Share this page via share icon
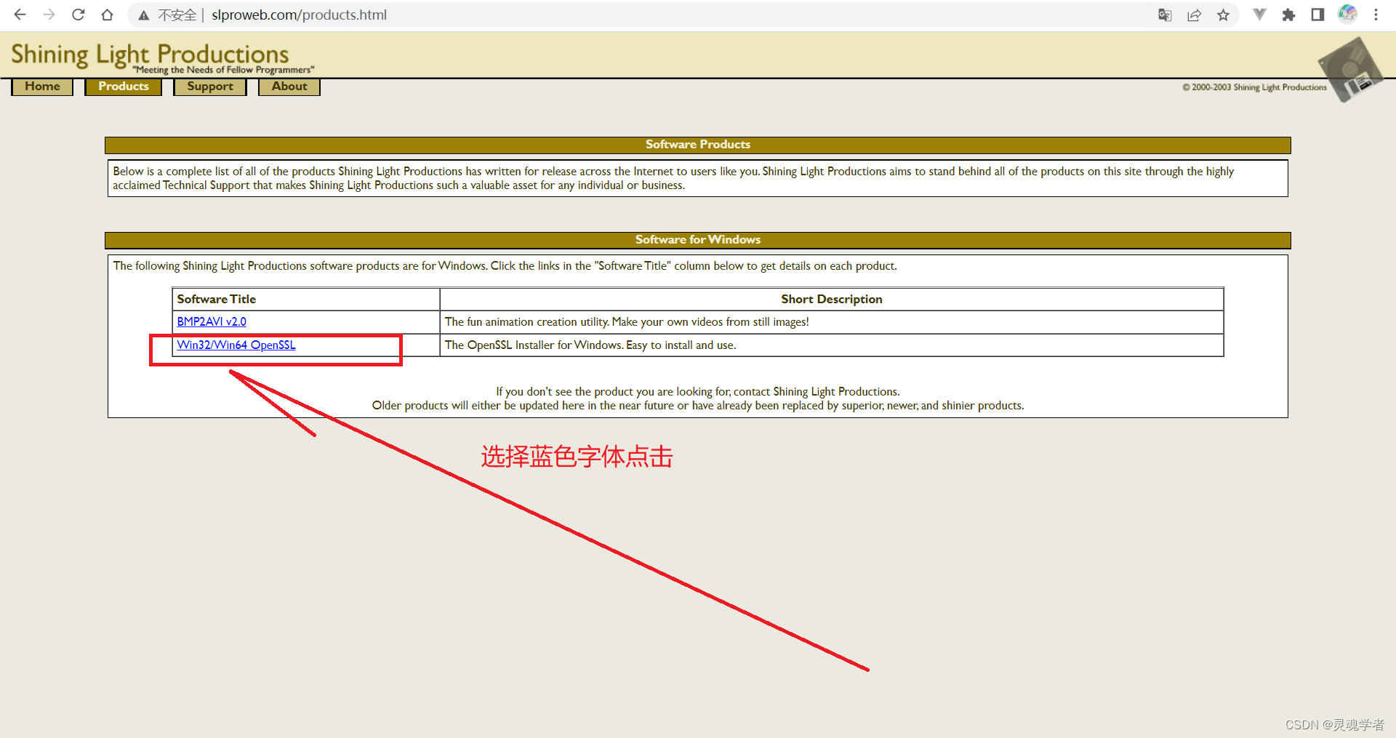The image size is (1396, 738). tap(1194, 15)
